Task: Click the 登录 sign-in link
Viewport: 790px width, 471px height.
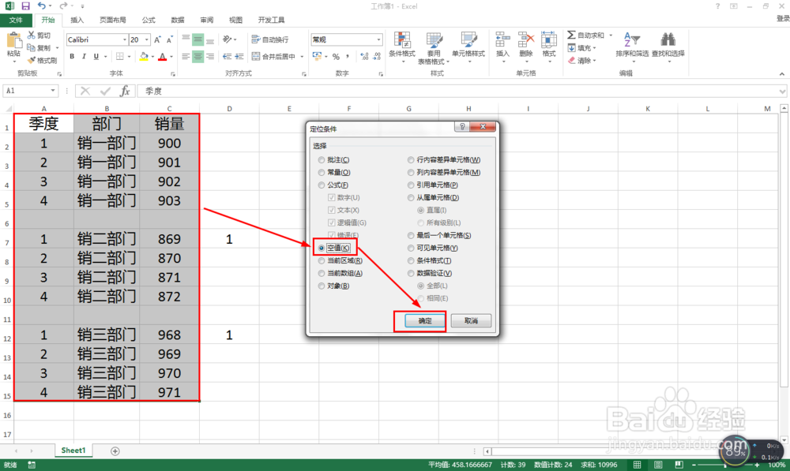Action: coord(783,19)
